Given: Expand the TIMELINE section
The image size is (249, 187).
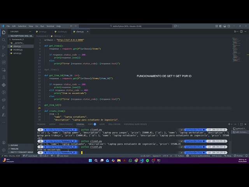Looking at the screenshot, I should click(x=14, y=149).
